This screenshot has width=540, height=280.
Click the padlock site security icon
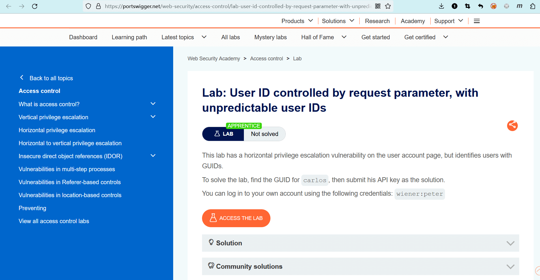(x=98, y=6)
